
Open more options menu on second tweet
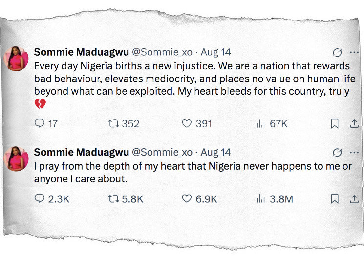pos(355,152)
